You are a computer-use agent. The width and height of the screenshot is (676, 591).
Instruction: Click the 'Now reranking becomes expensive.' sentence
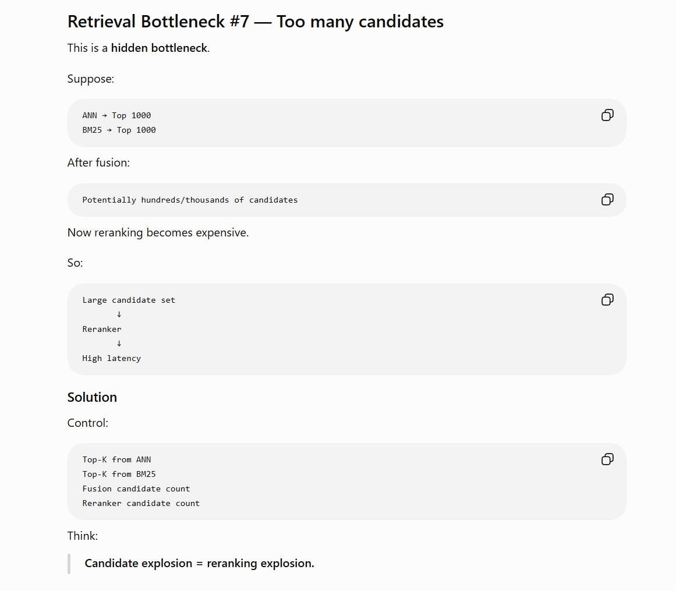[x=158, y=233]
